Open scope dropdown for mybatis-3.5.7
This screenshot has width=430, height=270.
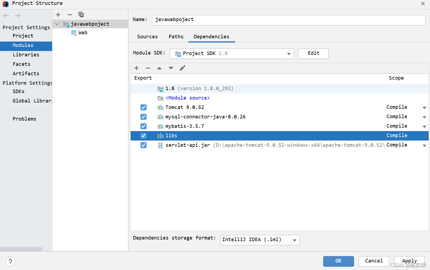424,127
